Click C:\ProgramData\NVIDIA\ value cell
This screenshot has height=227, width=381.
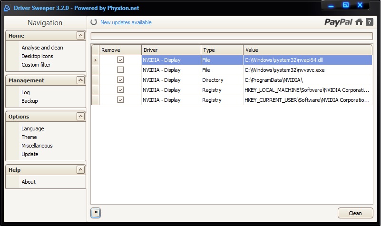[308, 80]
